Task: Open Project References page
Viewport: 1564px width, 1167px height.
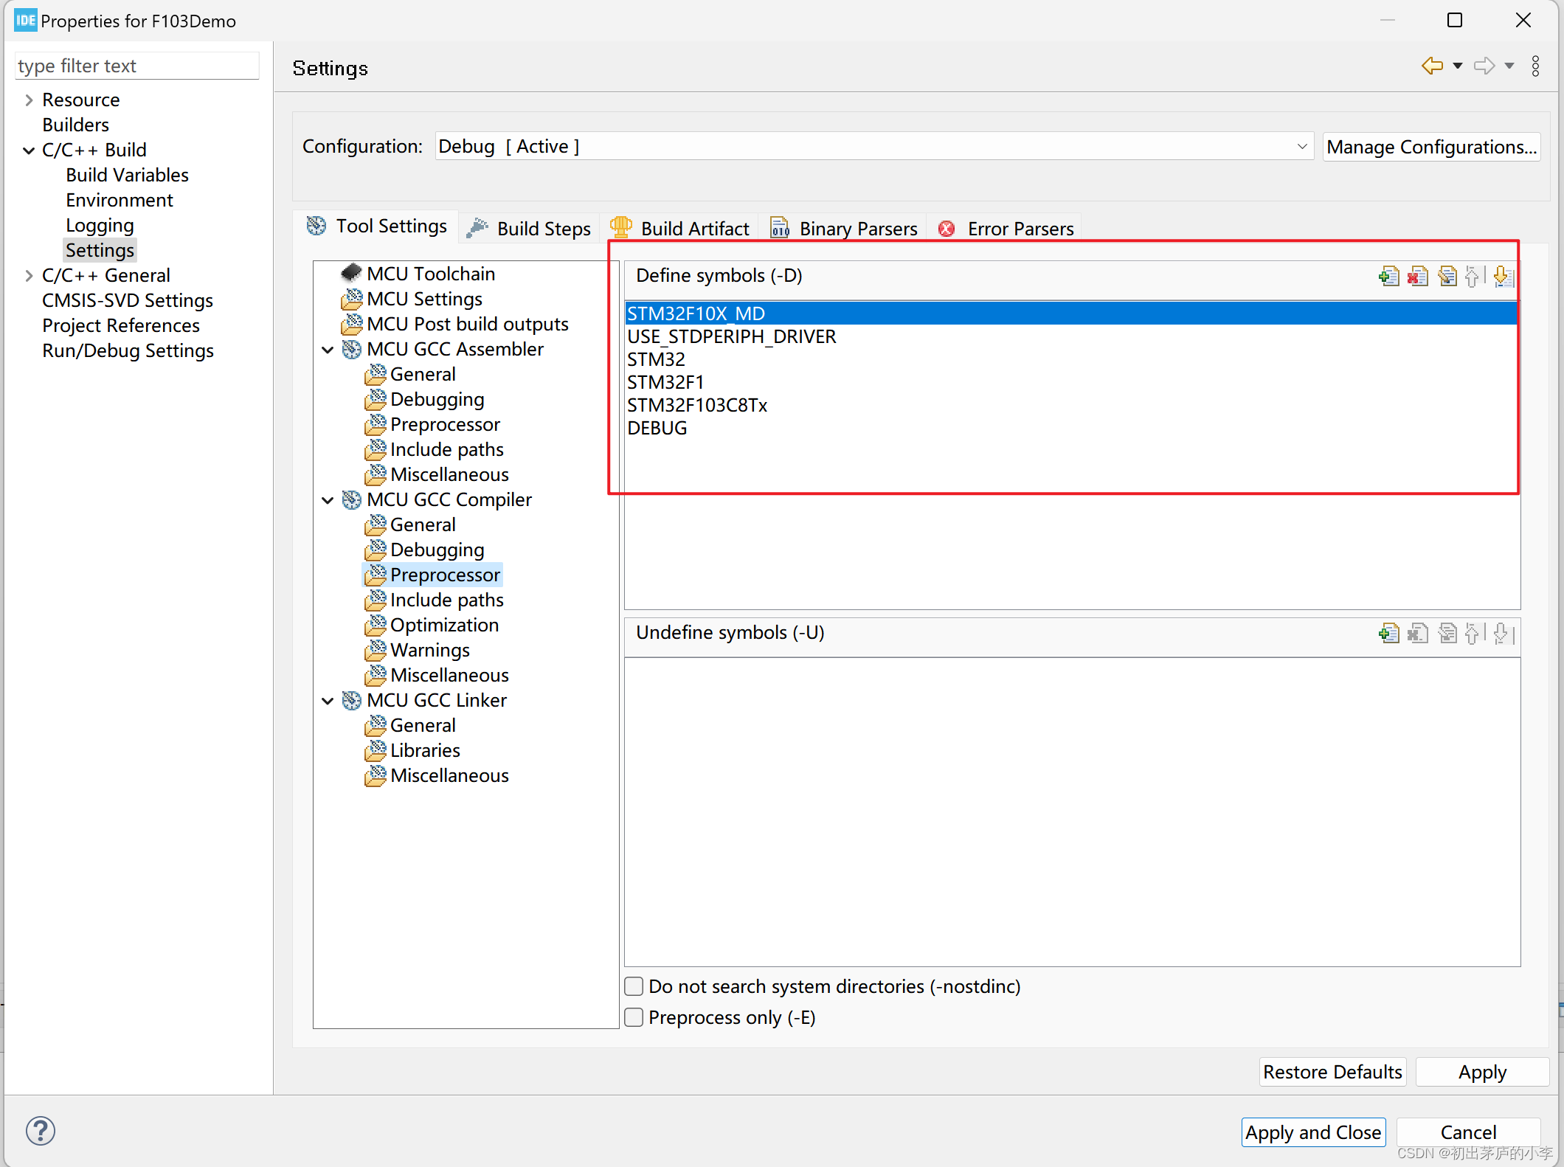Action: [x=120, y=325]
